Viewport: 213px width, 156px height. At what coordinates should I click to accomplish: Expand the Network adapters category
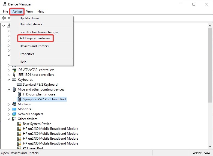click(x=9, y=114)
